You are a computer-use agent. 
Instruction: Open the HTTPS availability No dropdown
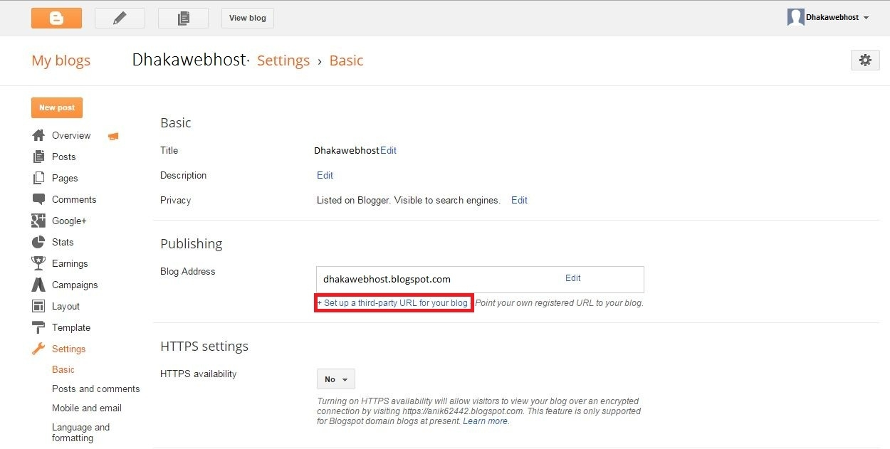click(335, 379)
